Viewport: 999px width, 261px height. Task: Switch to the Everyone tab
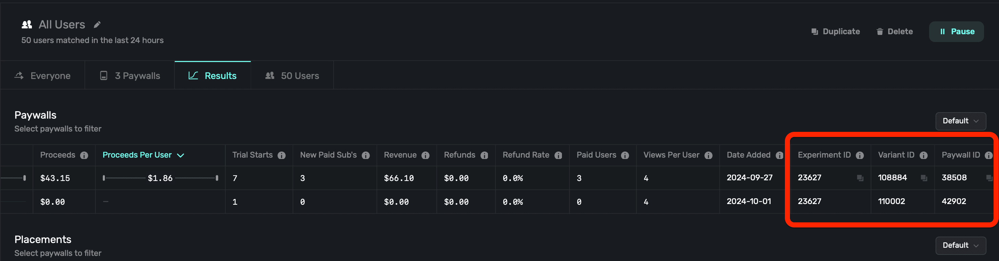coord(43,76)
